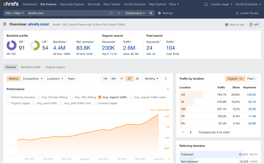Click the UR donut chart
Image resolution: width=264 pixels, height=164 pixels.
click(35, 45)
